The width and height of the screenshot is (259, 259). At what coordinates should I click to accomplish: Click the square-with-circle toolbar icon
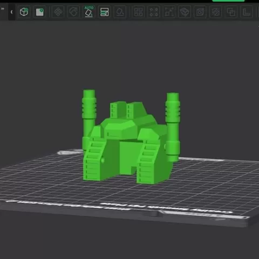click(x=200, y=12)
